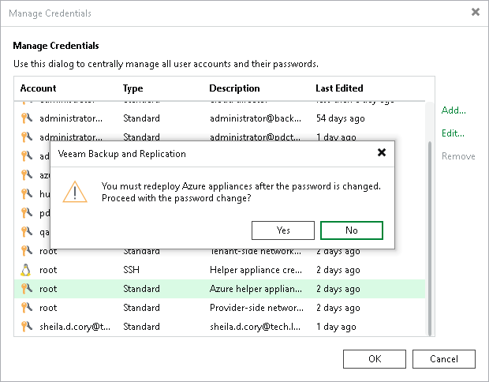The height and width of the screenshot is (382, 489).
Task: Click the 'sheila.d.cory@tech.l...' description cell
Action: coord(255,327)
